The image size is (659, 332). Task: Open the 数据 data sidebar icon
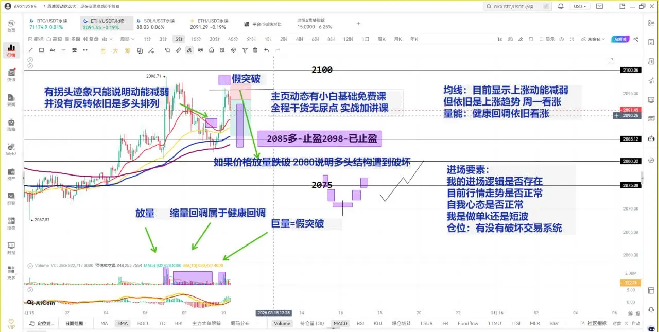point(11,248)
